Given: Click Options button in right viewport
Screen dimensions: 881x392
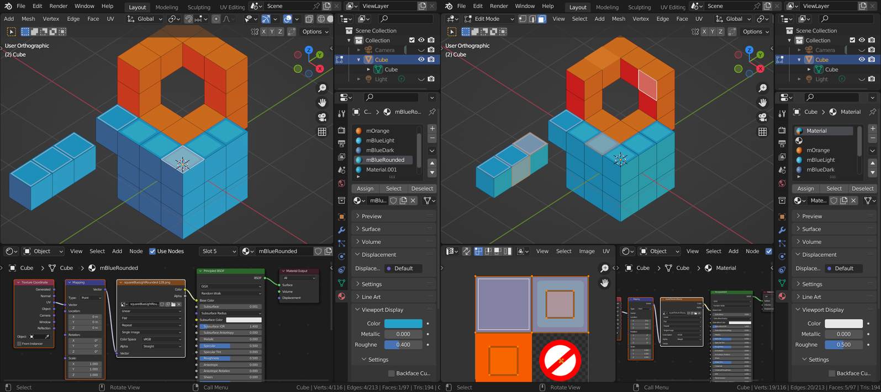Looking at the screenshot, I should point(755,31).
